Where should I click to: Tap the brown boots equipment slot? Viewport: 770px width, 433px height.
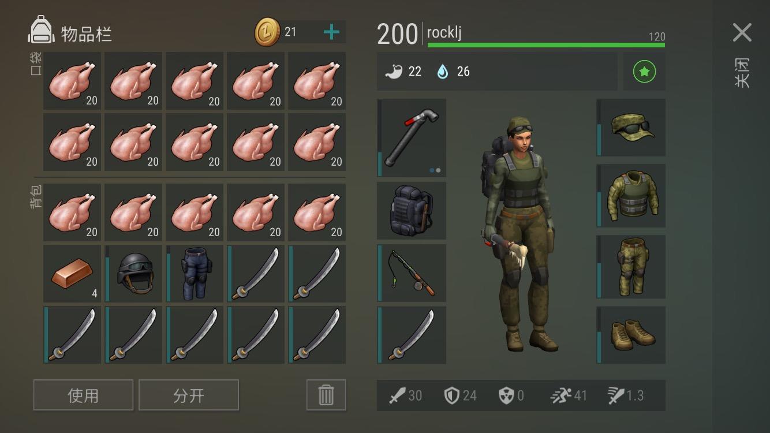(631, 335)
